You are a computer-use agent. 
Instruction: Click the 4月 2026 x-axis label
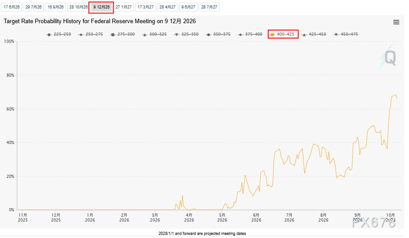[189, 217]
